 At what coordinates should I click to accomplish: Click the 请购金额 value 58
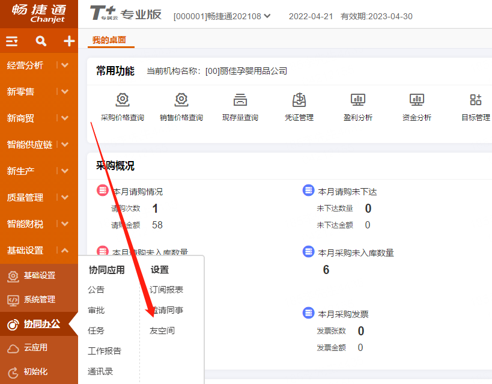click(x=157, y=225)
